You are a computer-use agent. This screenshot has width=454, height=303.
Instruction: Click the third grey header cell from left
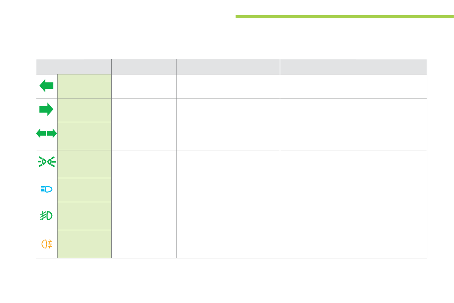[x=228, y=66]
